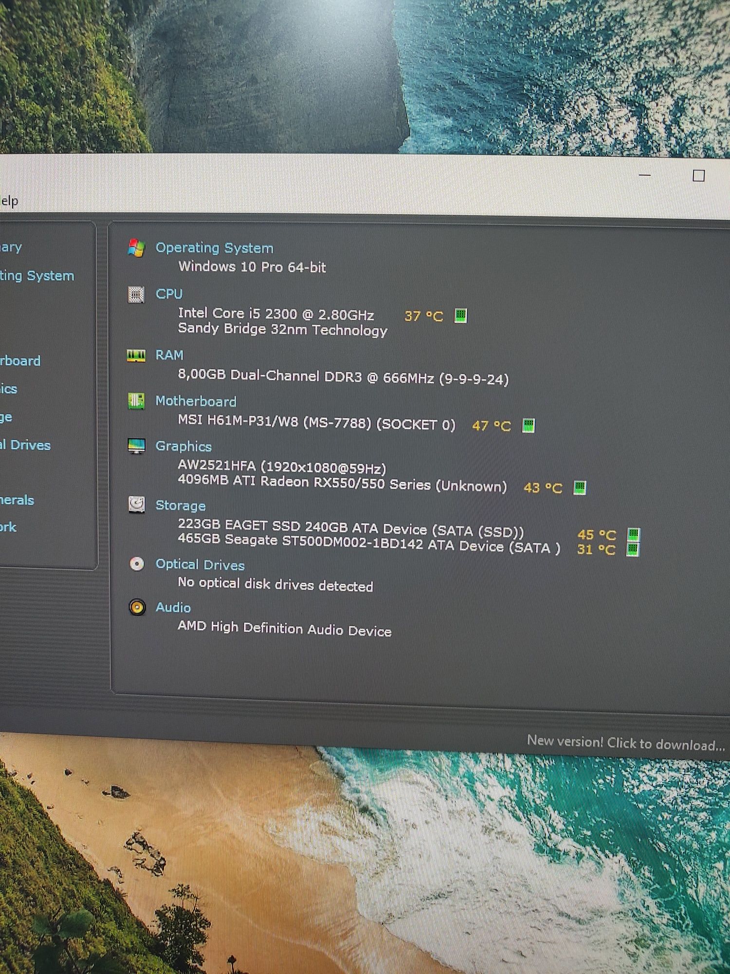Click '4096MB ATI Radeon RX550/550 Series' text
This screenshot has height=974, width=730.
point(342,484)
